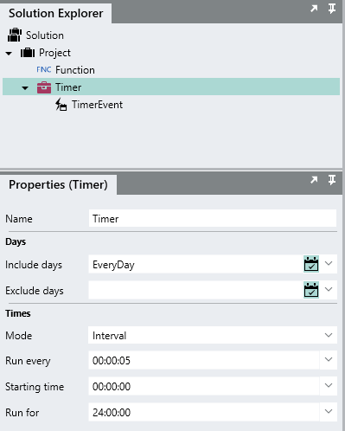
Task: Click the Name field containing Timer
Action: click(x=213, y=218)
